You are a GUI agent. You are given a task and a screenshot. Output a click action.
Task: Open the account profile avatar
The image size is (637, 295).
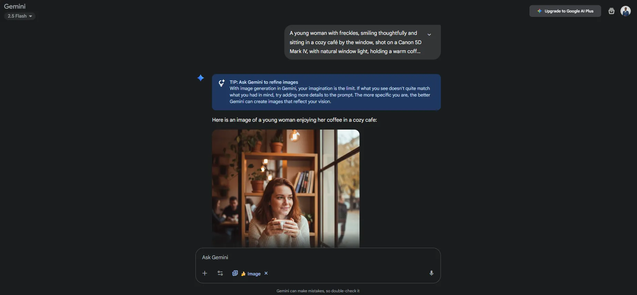pos(626,11)
